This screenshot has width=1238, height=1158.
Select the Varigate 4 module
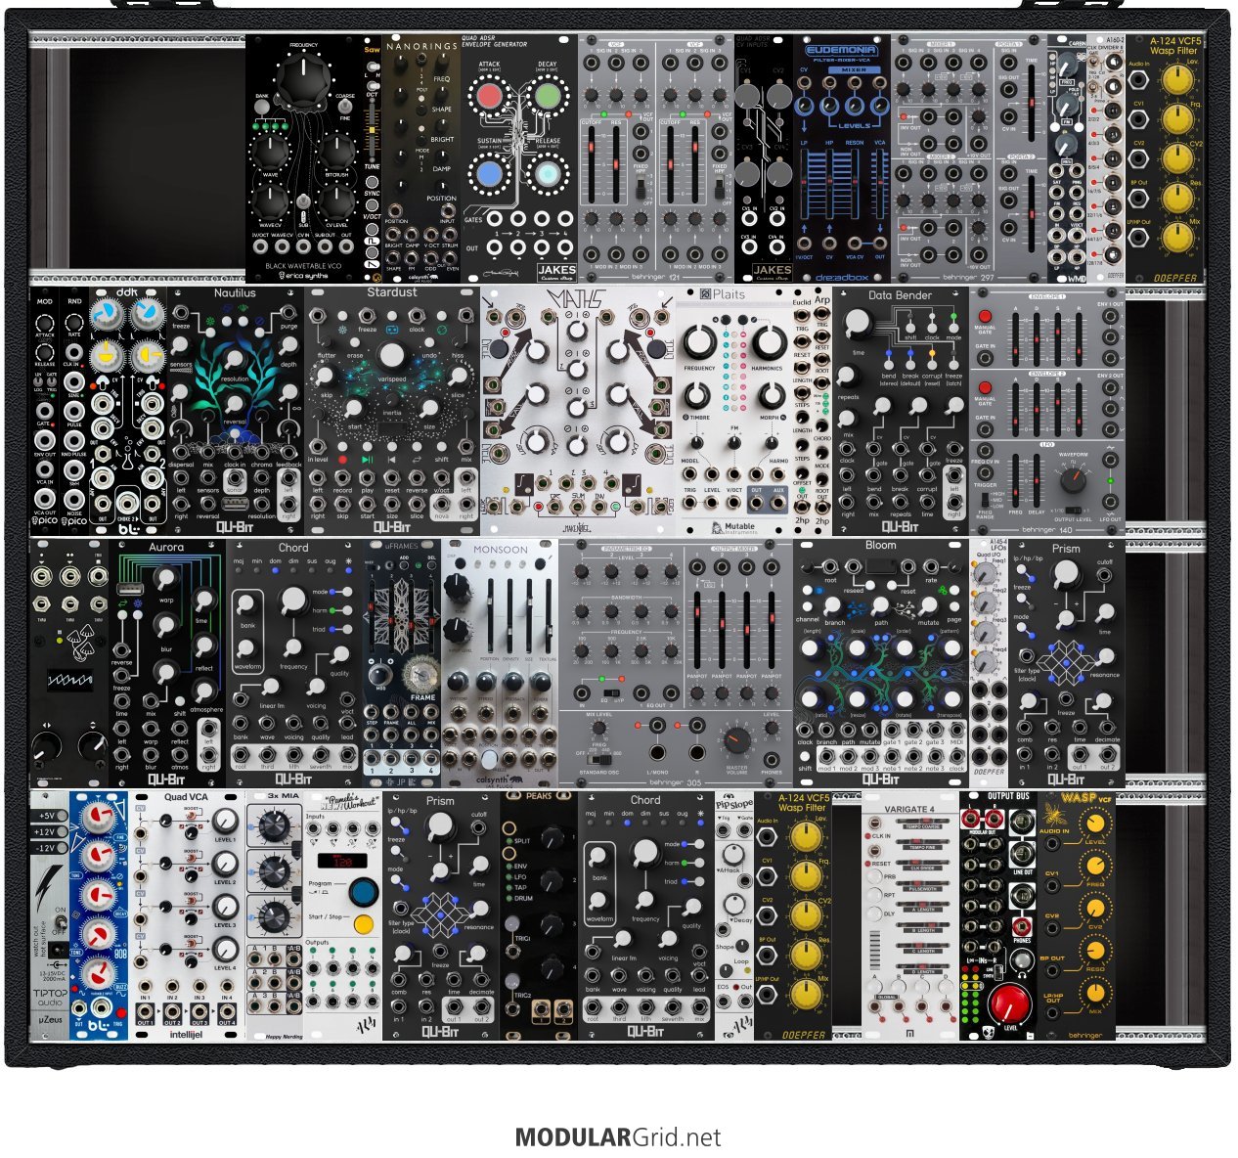coord(910,915)
